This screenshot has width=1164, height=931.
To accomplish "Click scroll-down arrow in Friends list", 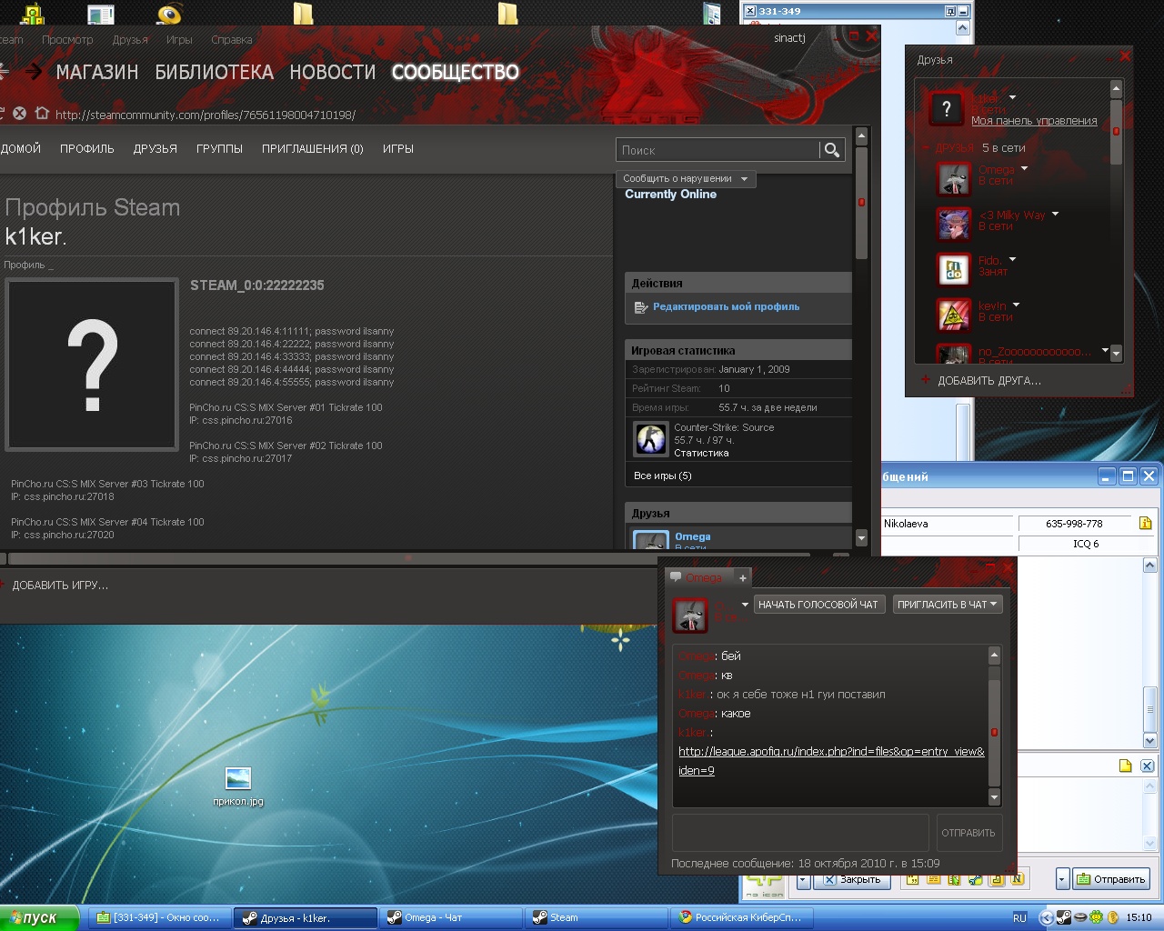I will click(1116, 353).
